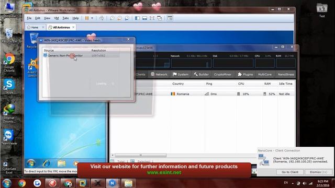The width and height of the screenshot is (335, 188).
Task: Click the guest VM Start button
Action: coord(31,163)
